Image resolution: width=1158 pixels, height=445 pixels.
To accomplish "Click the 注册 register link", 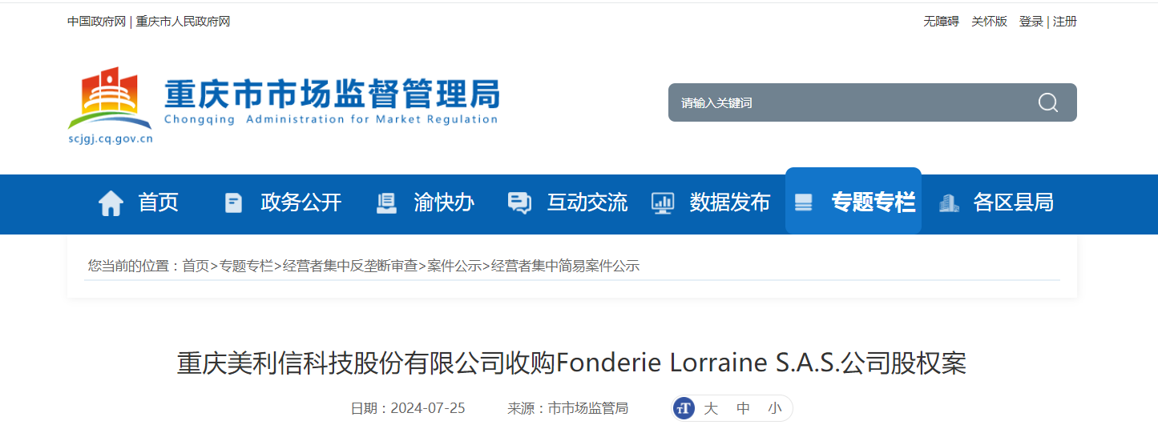I will [1065, 22].
